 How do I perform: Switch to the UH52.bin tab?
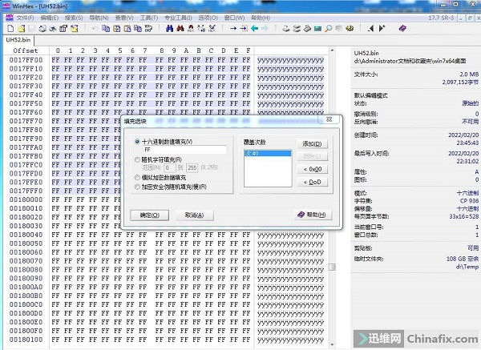pyautogui.click(x=18, y=38)
